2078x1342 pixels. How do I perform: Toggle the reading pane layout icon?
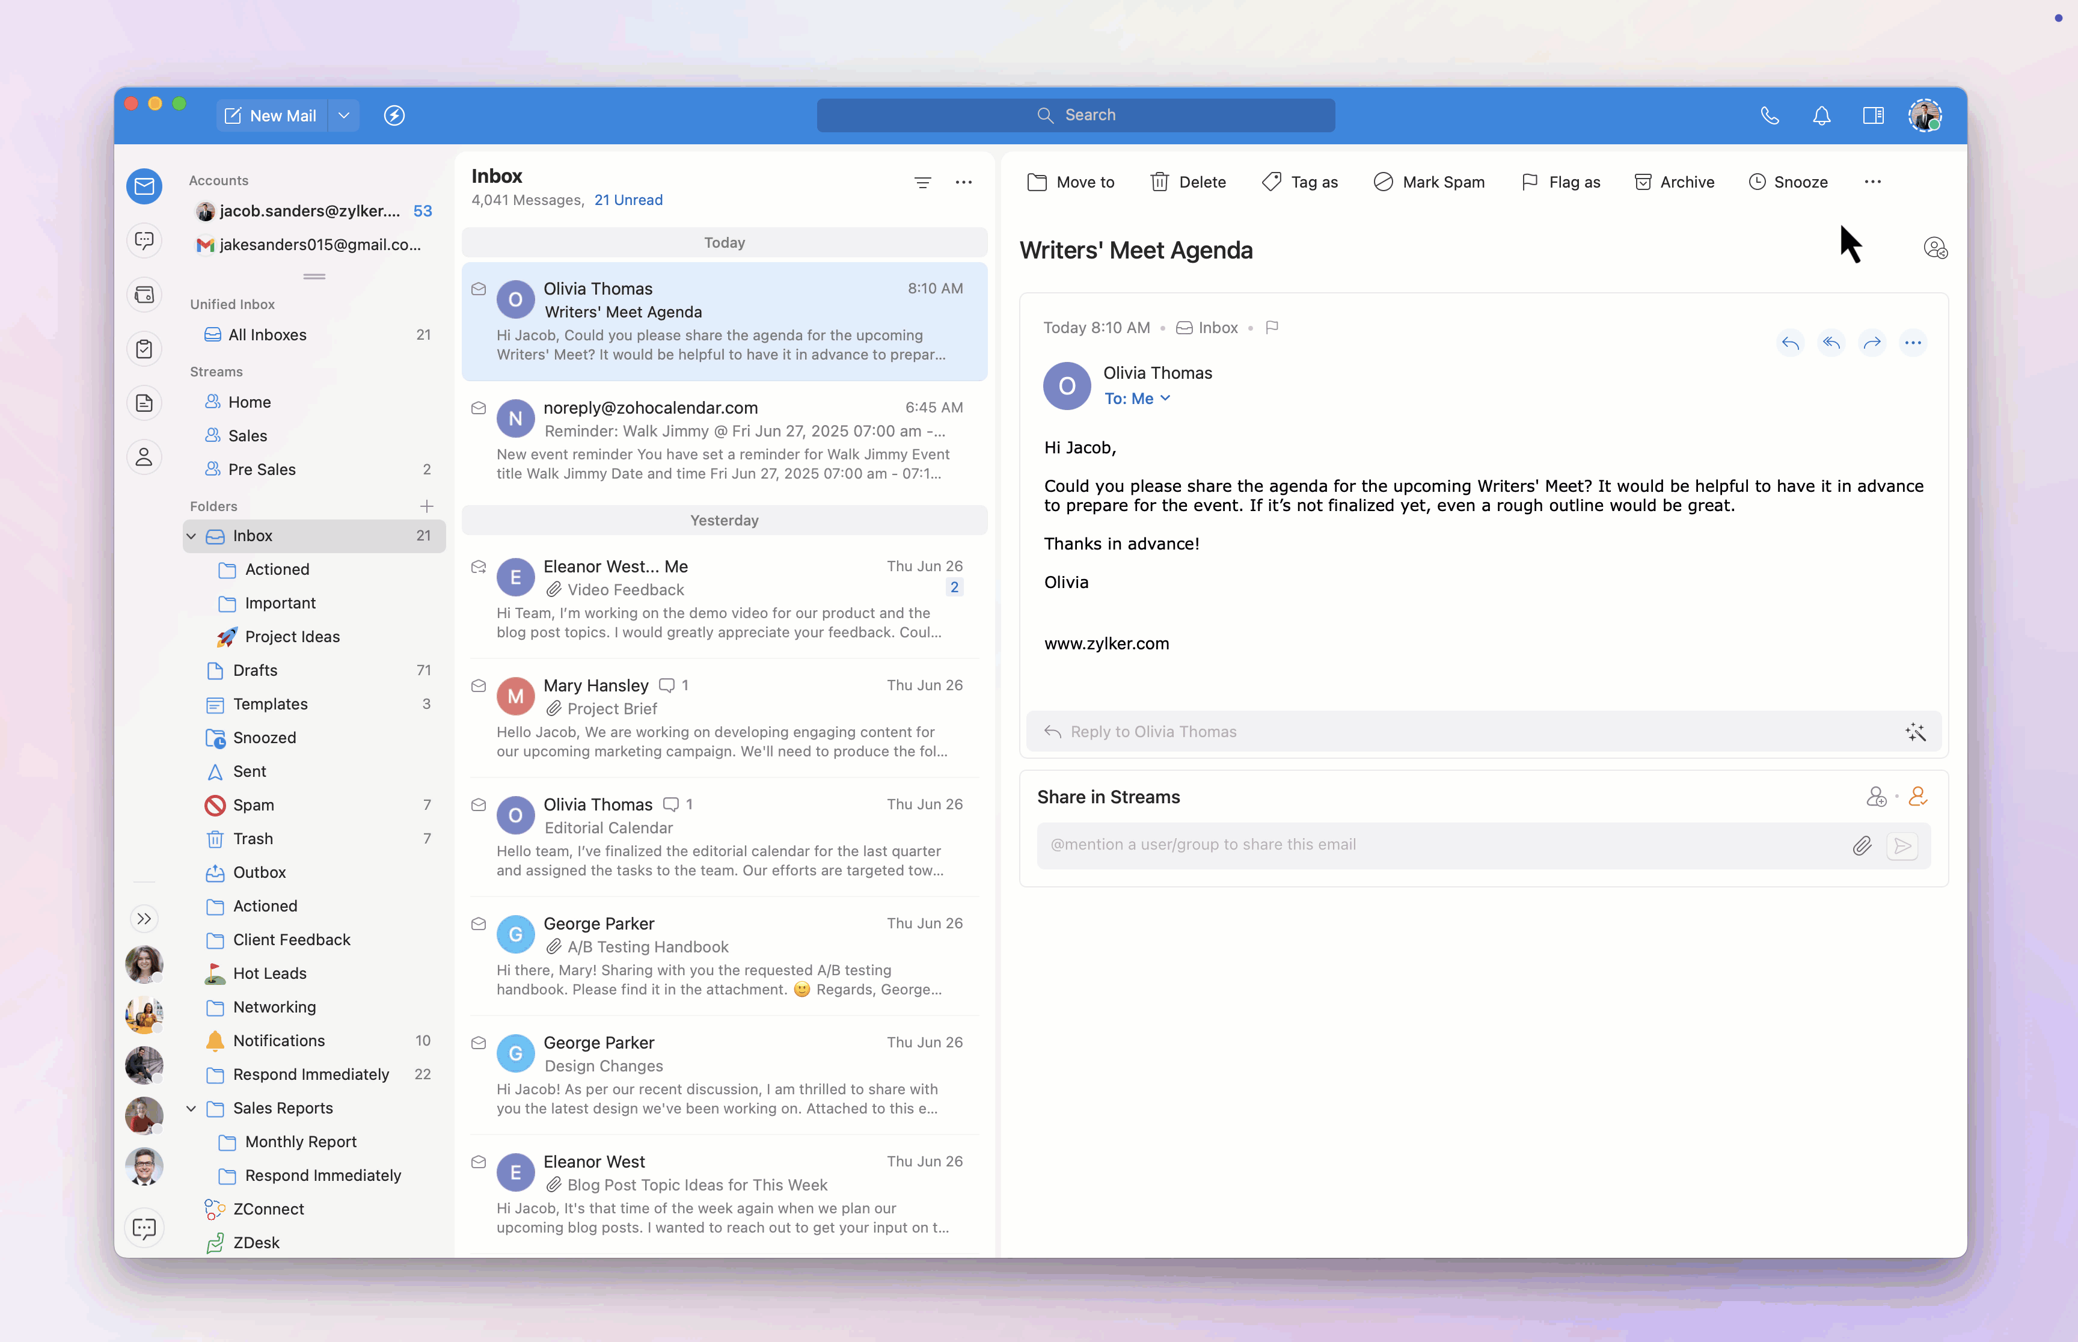click(x=1873, y=115)
